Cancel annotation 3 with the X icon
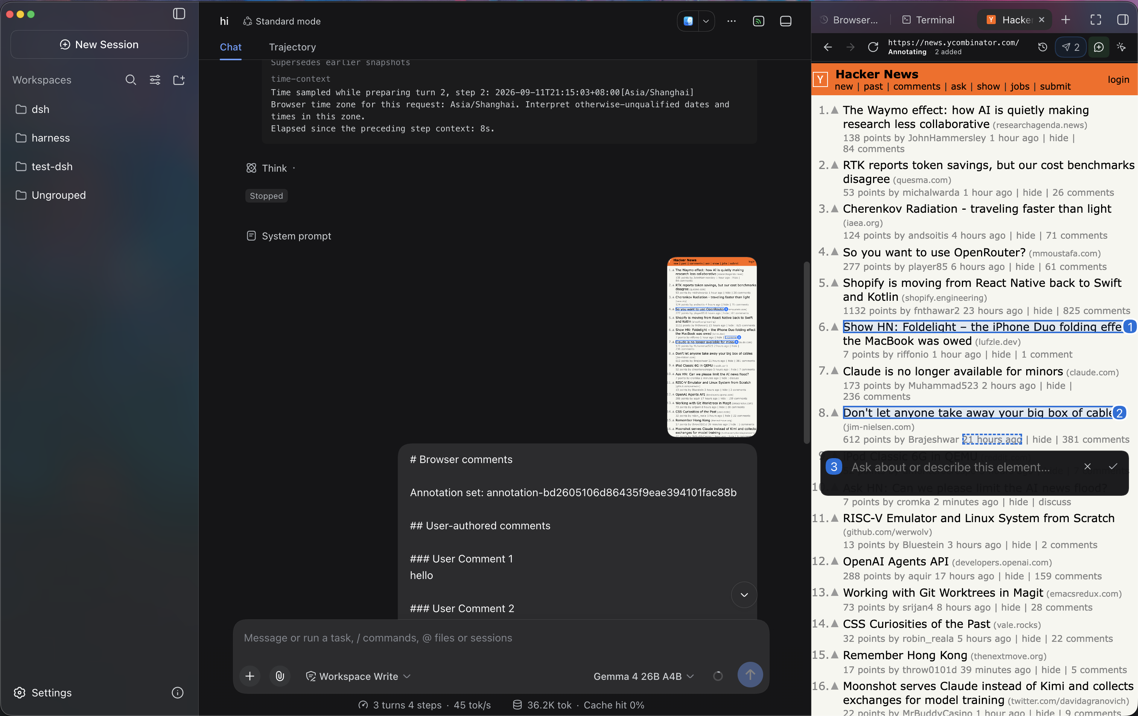This screenshot has height=716, width=1138. click(x=1087, y=466)
